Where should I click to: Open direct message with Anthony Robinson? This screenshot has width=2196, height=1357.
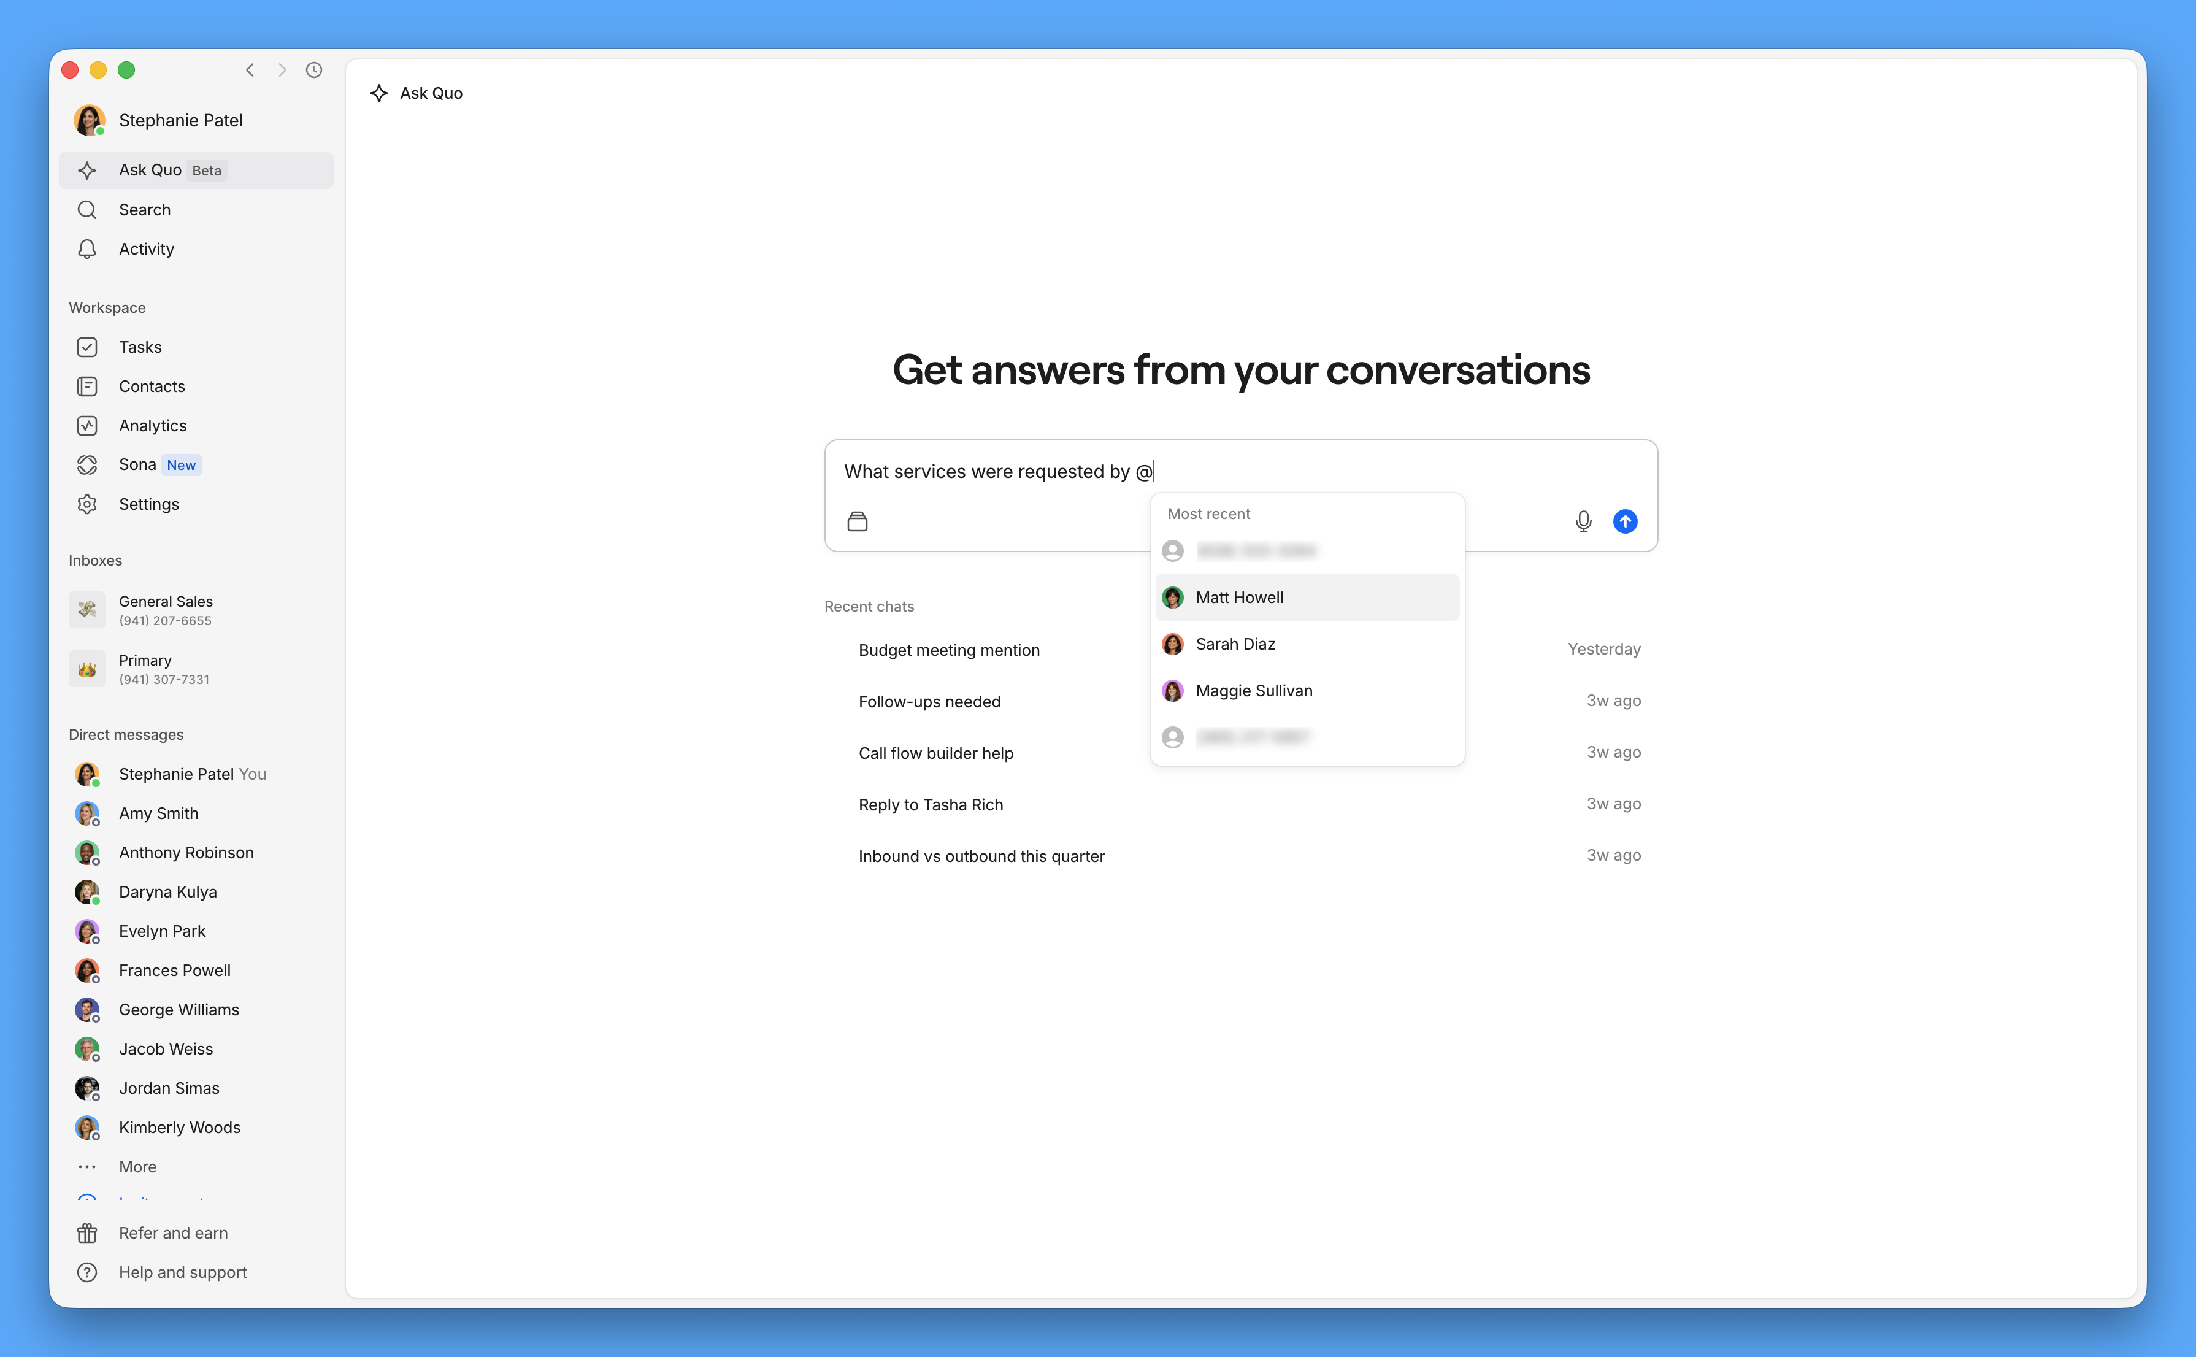click(196, 853)
